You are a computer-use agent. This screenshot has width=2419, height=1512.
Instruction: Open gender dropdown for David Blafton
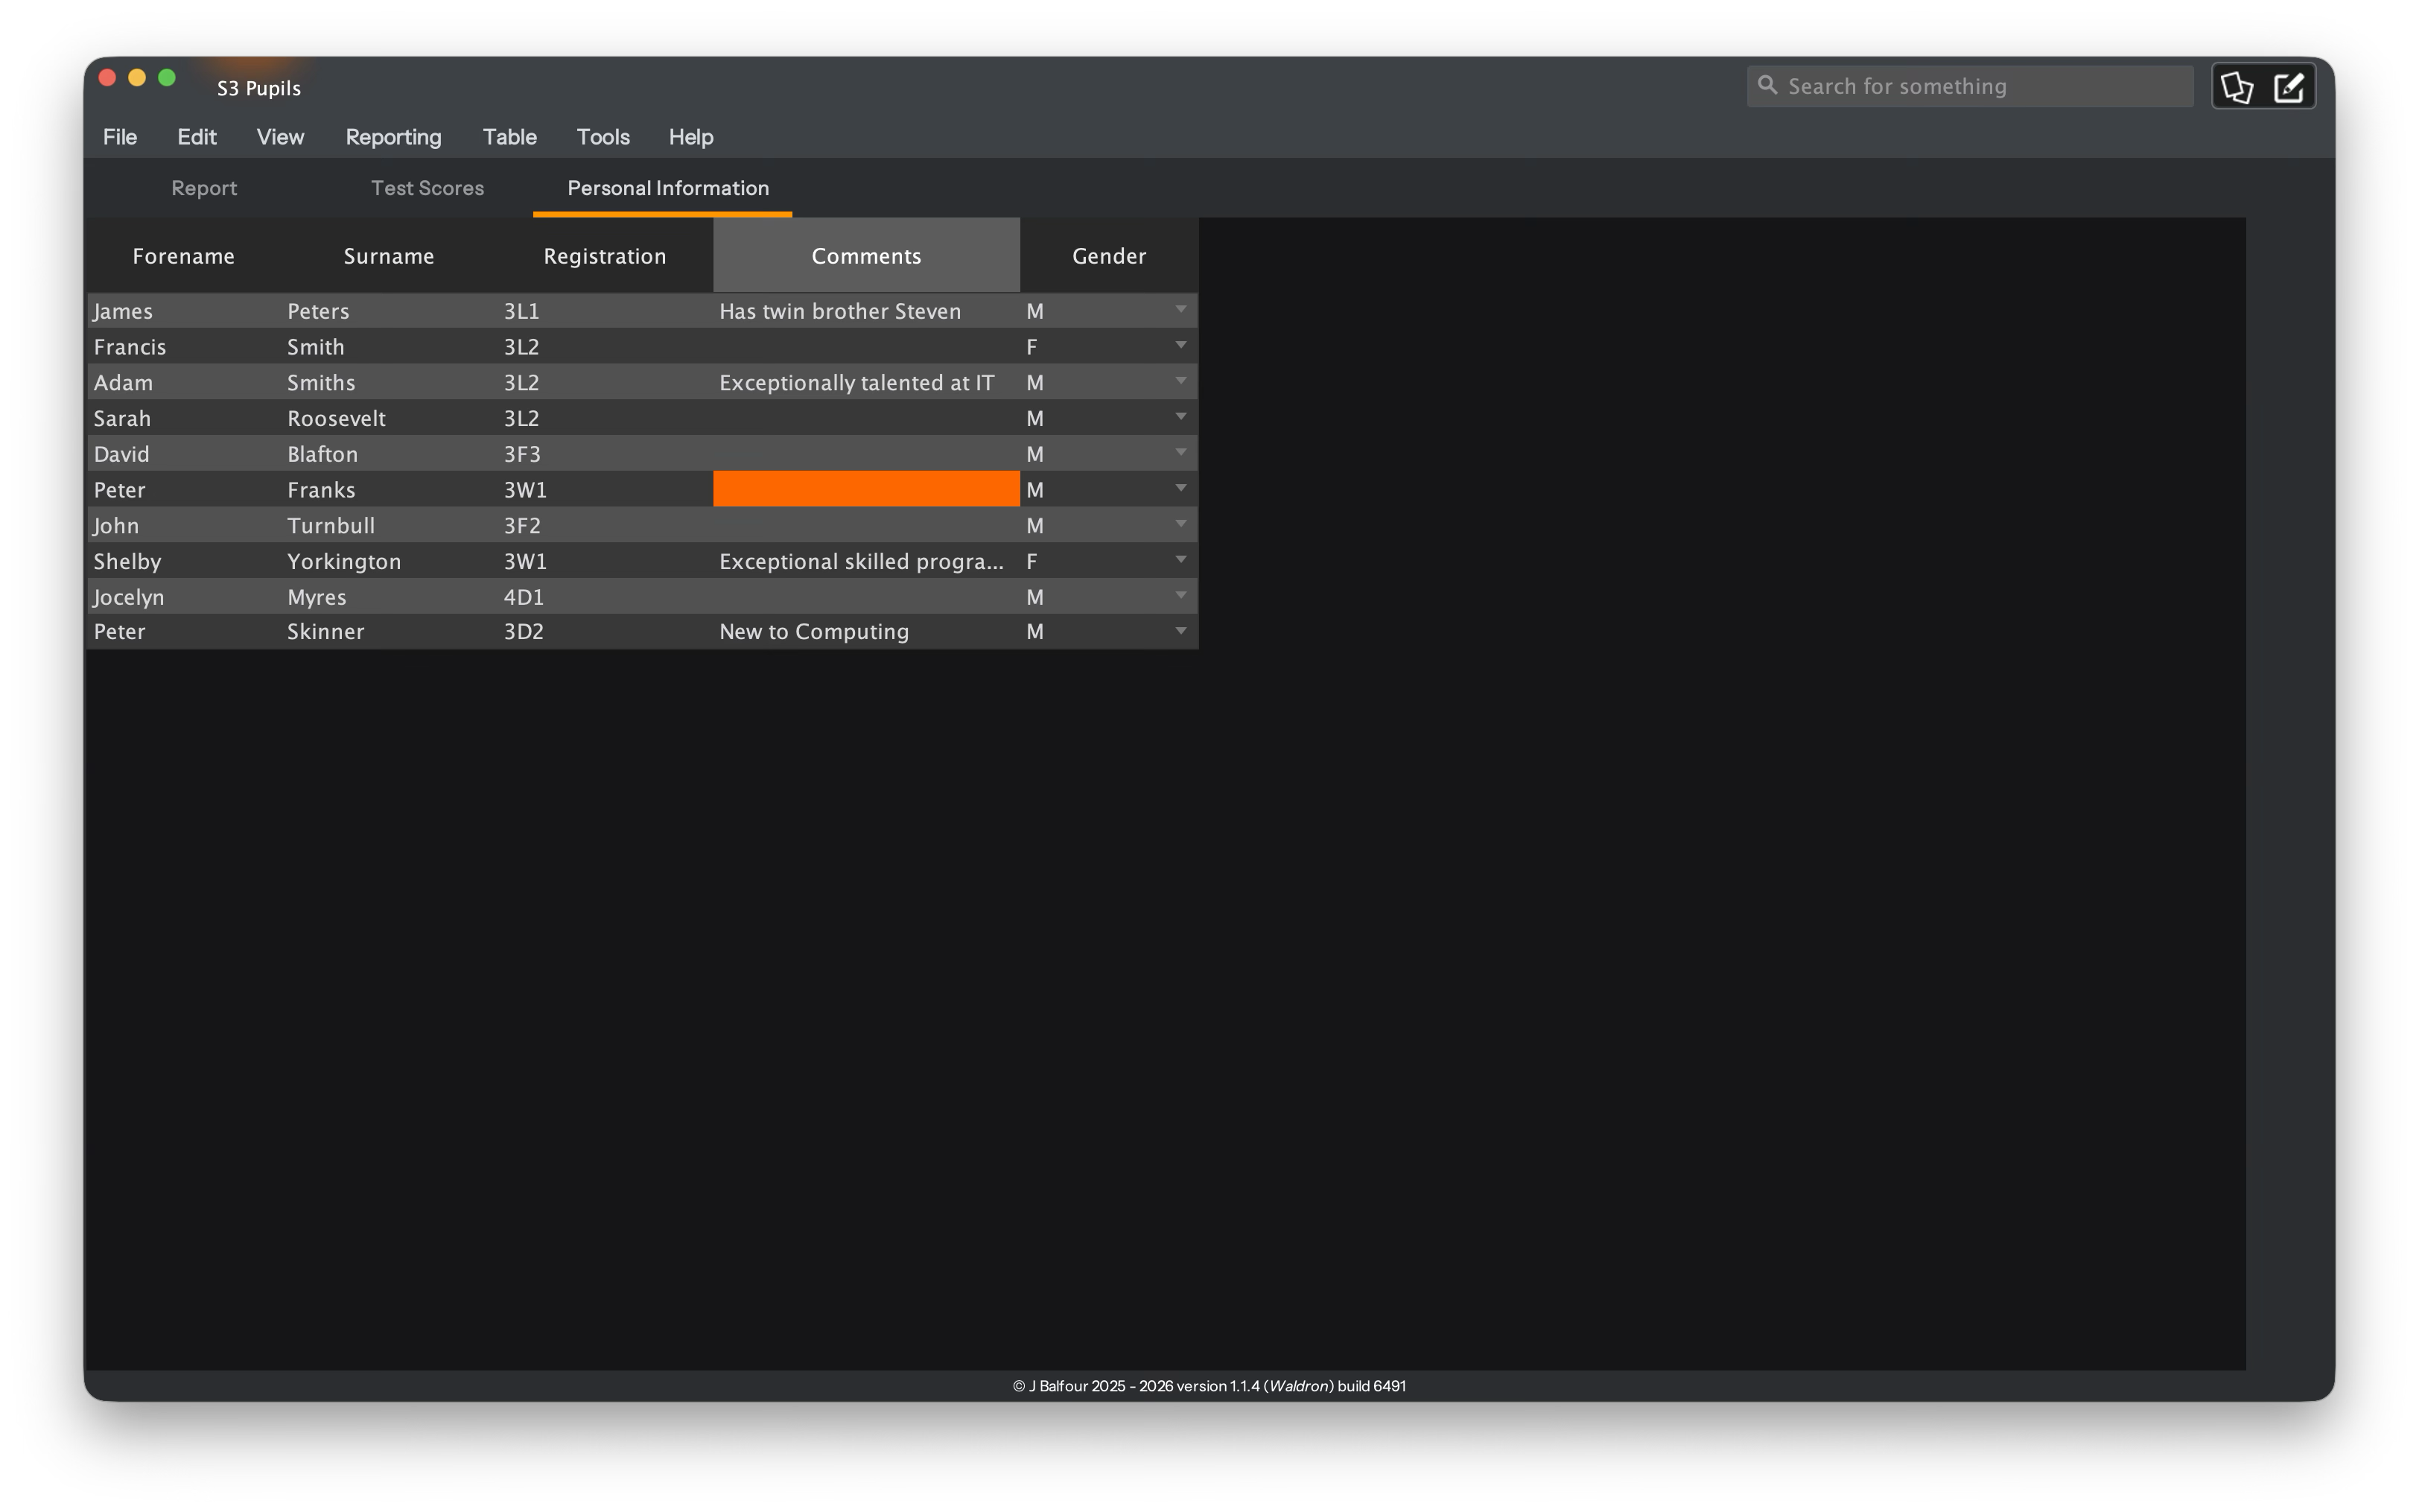[1180, 453]
